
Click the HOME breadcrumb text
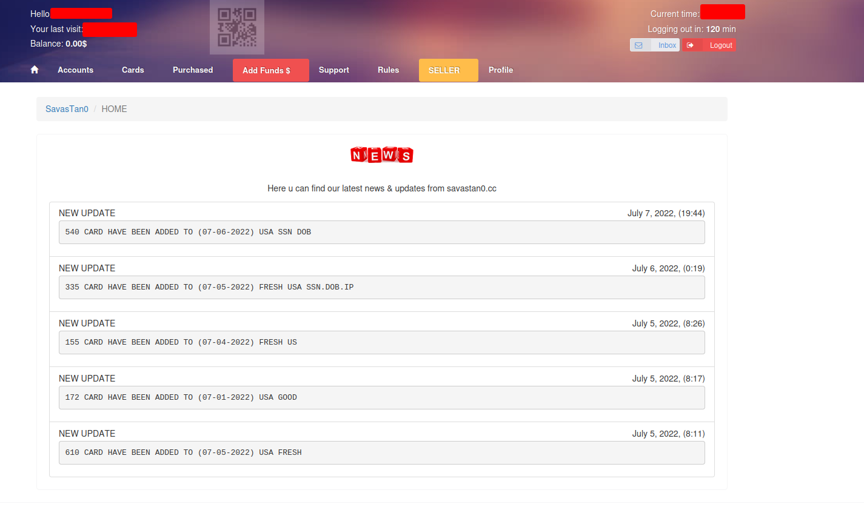point(114,109)
